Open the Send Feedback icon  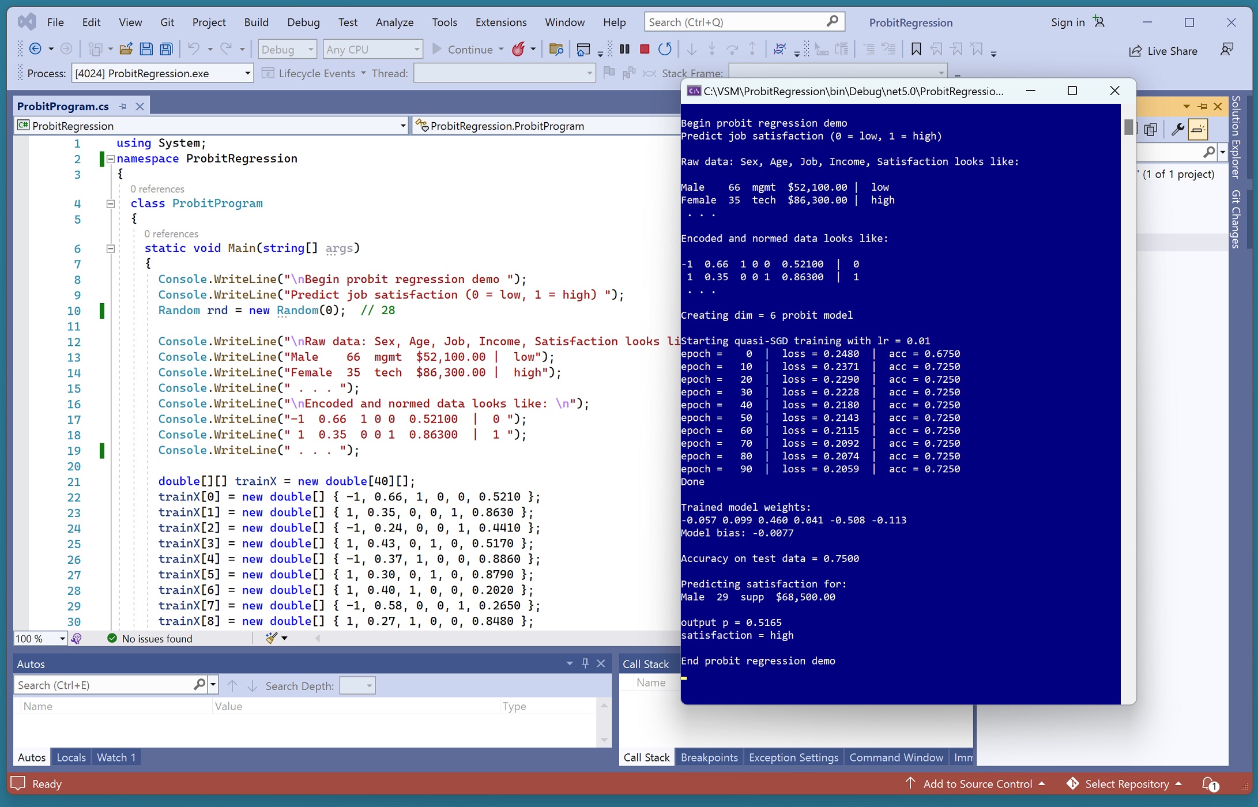(x=1227, y=51)
